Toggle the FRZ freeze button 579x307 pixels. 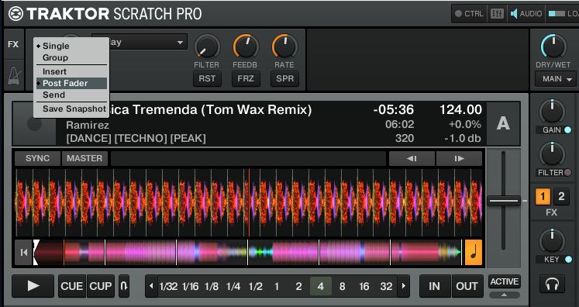(246, 79)
